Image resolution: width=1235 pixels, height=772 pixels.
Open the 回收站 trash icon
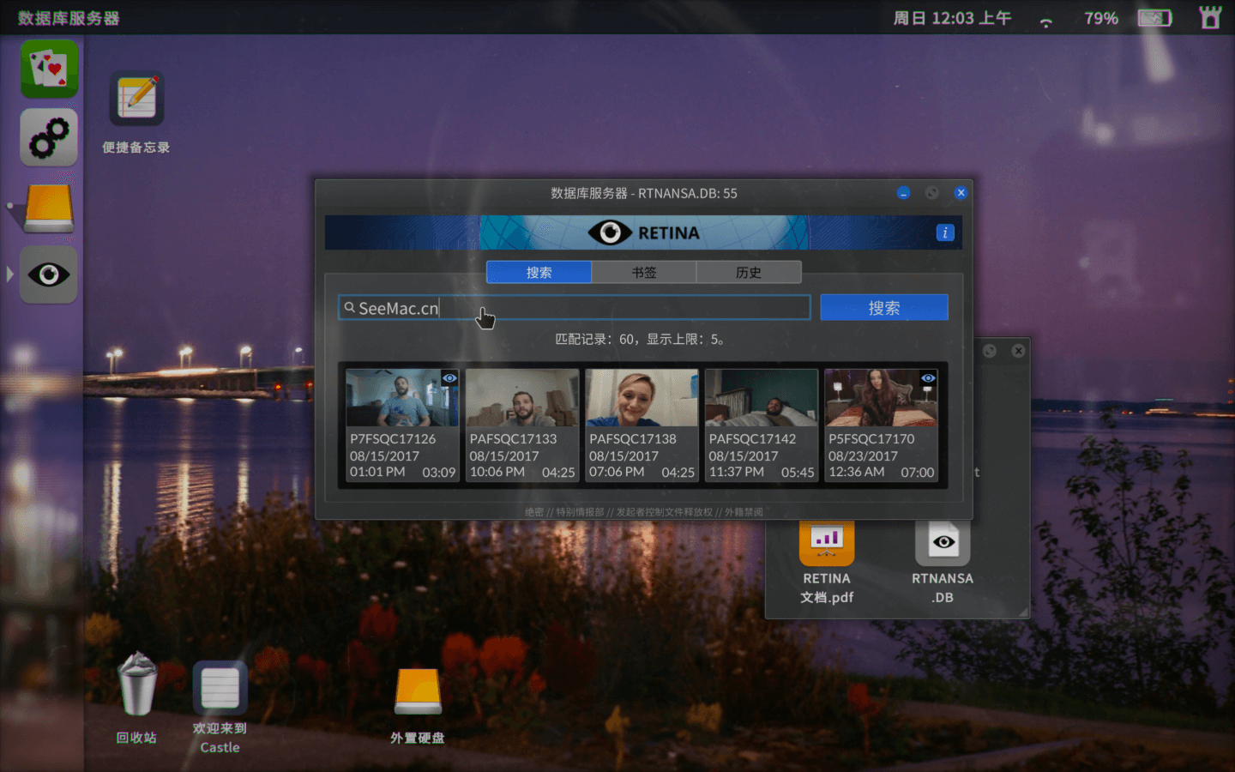[136, 685]
